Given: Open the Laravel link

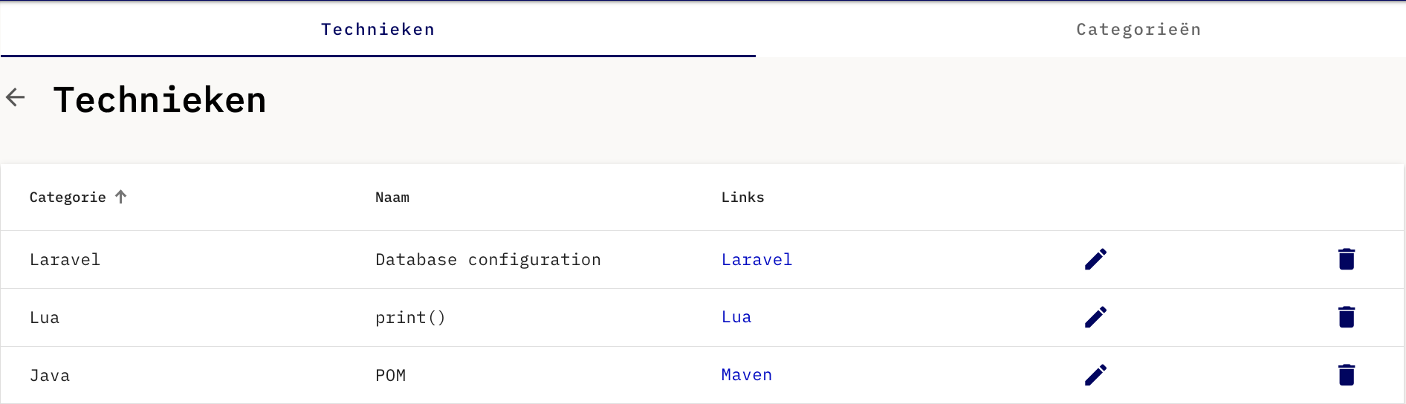Looking at the screenshot, I should (x=757, y=259).
